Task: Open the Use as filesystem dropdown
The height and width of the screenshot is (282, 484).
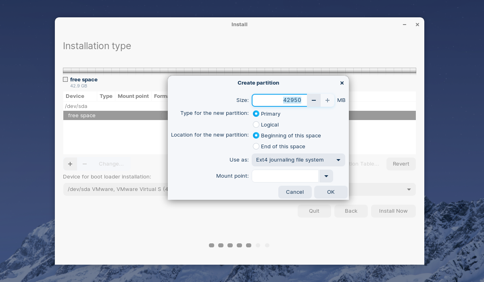Action: coord(298,160)
